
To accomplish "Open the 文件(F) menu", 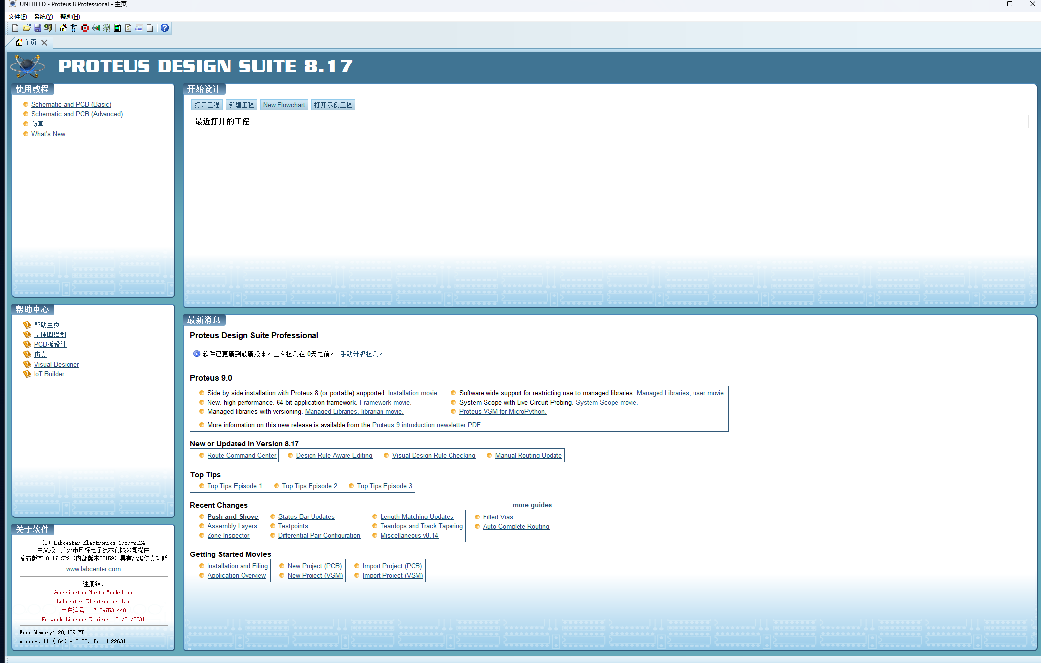I will [x=17, y=17].
